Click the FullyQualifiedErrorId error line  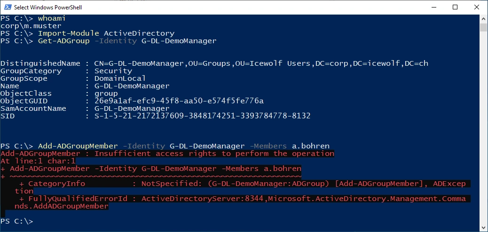[x=244, y=199]
